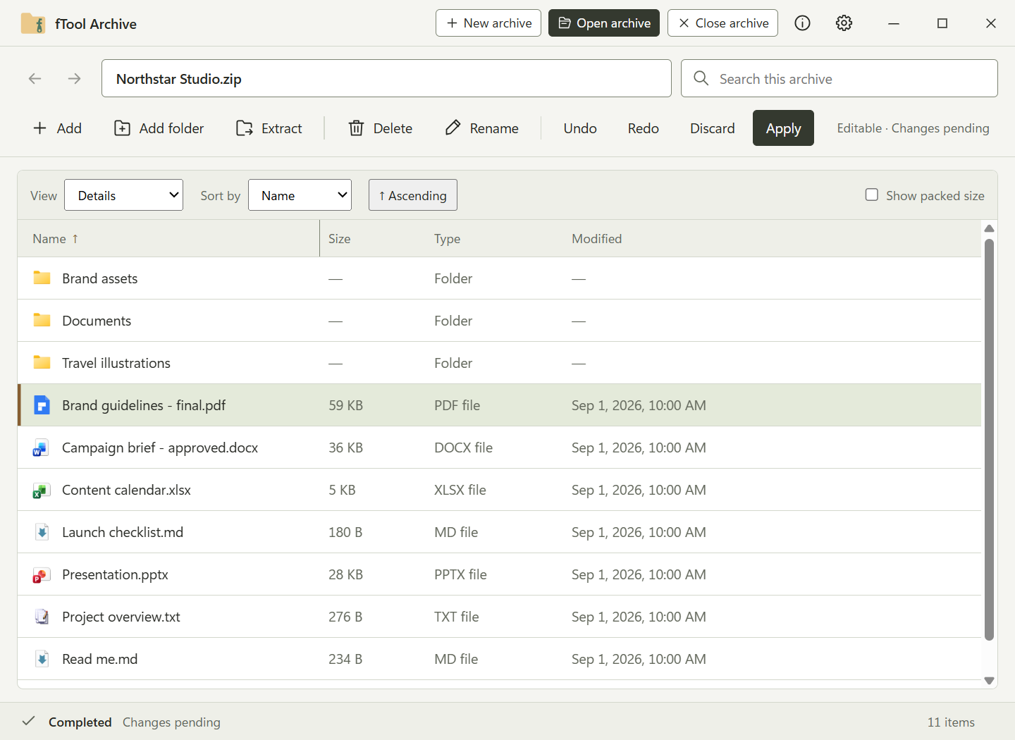Click the vertical scrollbar thumb of file list
Viewport: 1015px width, 740px height.
coord(989,439)
